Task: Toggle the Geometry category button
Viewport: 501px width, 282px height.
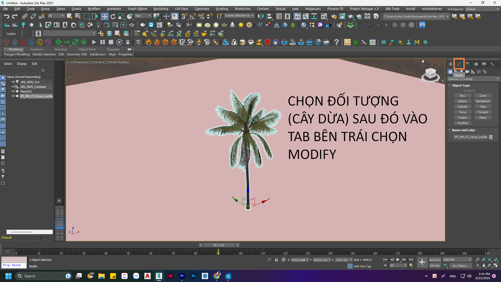Action: [x=450, y=72]
